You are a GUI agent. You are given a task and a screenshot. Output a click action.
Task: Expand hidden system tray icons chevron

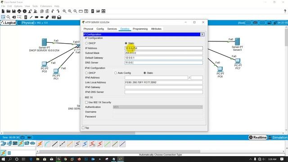(250, 159)
